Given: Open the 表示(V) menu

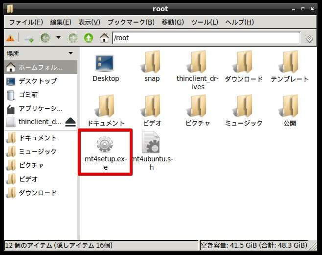Looking at the screenshot, I should [89, 22].
